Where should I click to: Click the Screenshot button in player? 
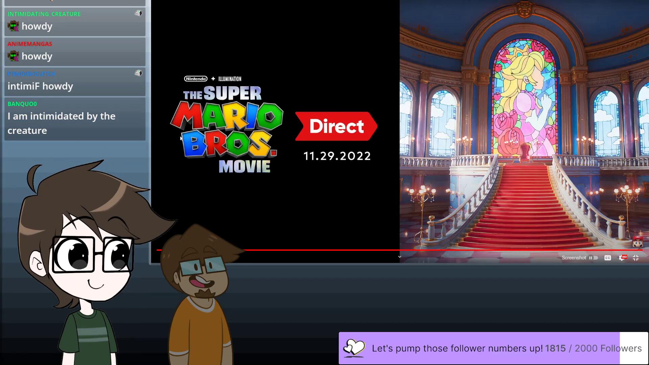(x=574, y=258)
